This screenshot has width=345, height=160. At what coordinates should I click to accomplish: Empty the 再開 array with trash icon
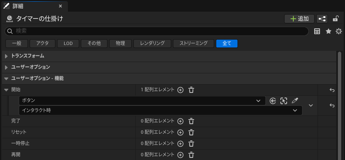[191, 155]
